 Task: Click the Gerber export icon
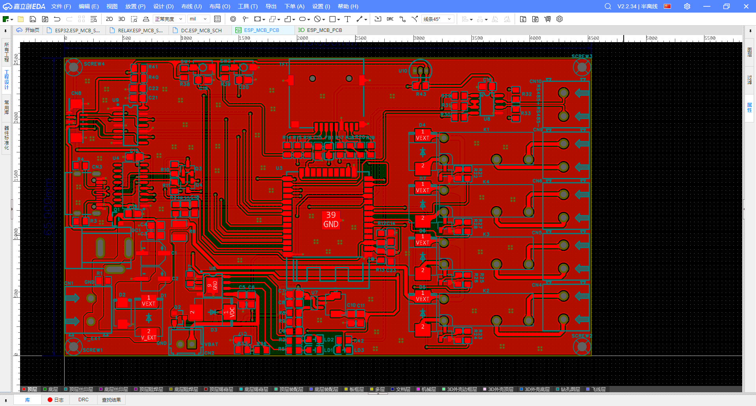click(523, 19)
